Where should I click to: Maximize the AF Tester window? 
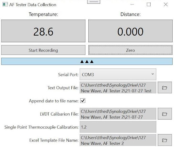coord(149,4)
